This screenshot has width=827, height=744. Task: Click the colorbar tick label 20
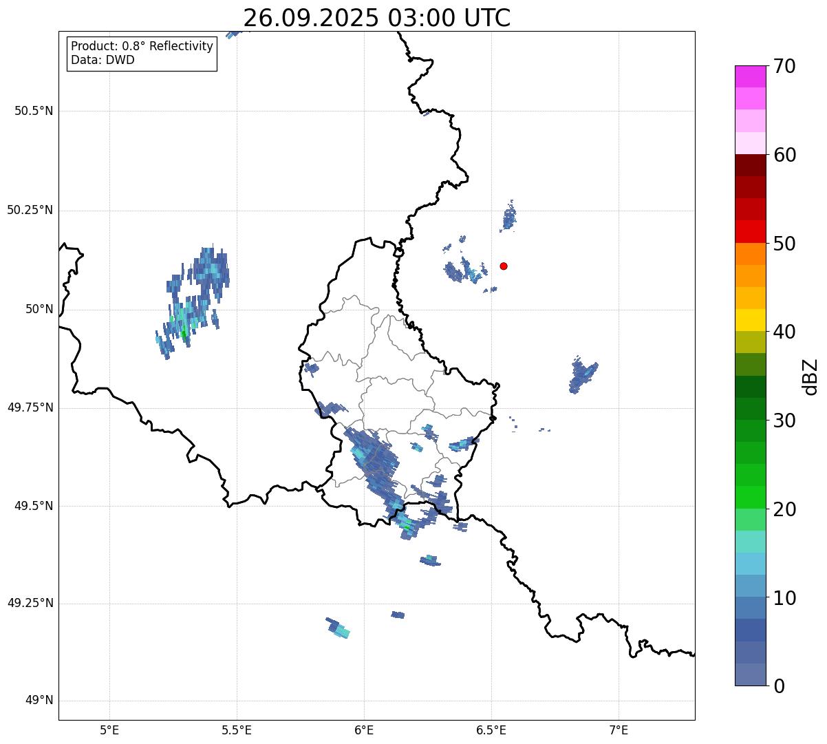pos(785,509)
